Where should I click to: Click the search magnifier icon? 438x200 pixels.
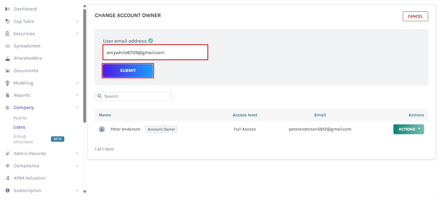100,96
